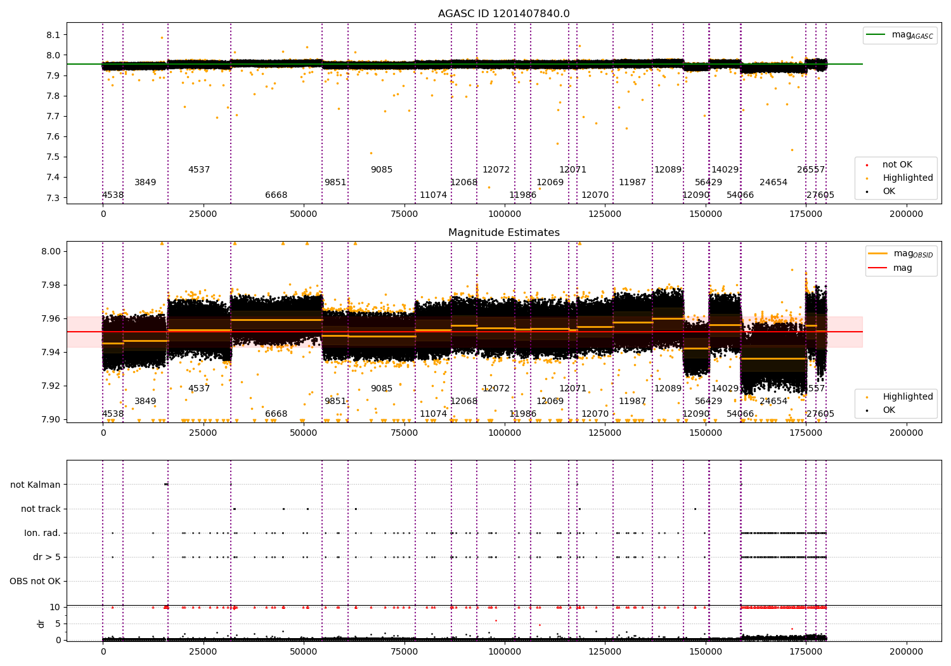Click obsid label '11074' in the top plot
Image resolution: width=951 pixels, height=666 pixels.
coord(434,195)
